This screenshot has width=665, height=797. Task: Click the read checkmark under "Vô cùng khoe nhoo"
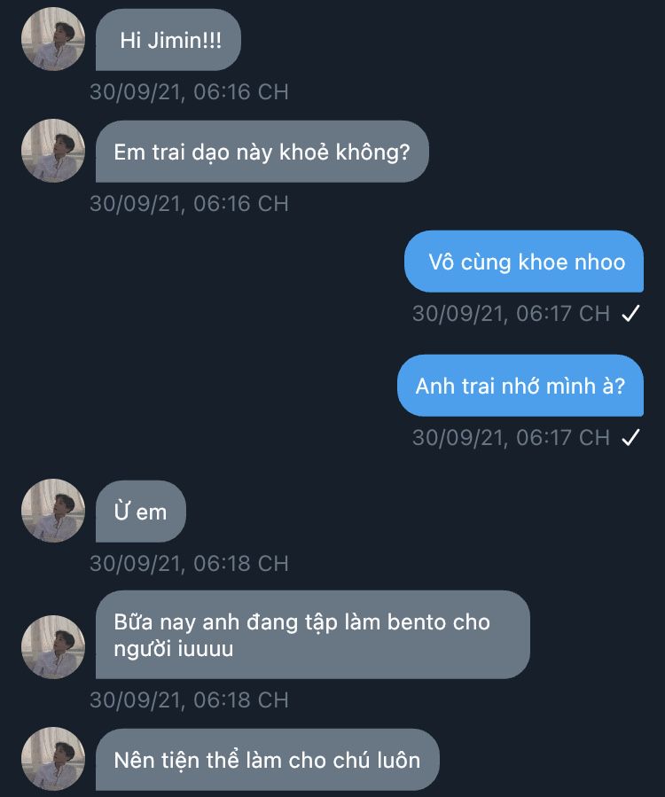click(630, 314)
